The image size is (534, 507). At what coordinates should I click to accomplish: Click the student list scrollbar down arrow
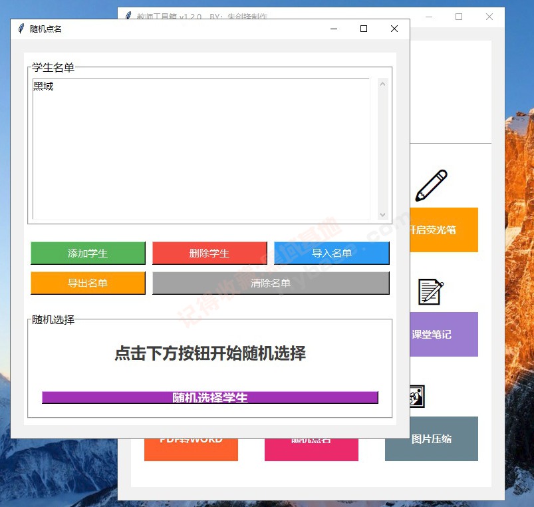tap(383, 215)
